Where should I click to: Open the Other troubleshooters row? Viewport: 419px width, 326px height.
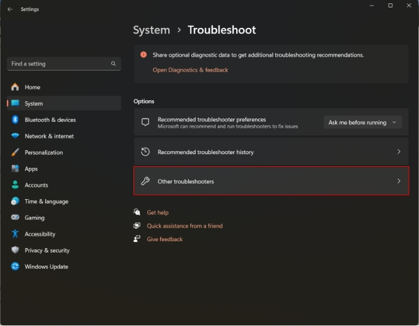(271, 181)
